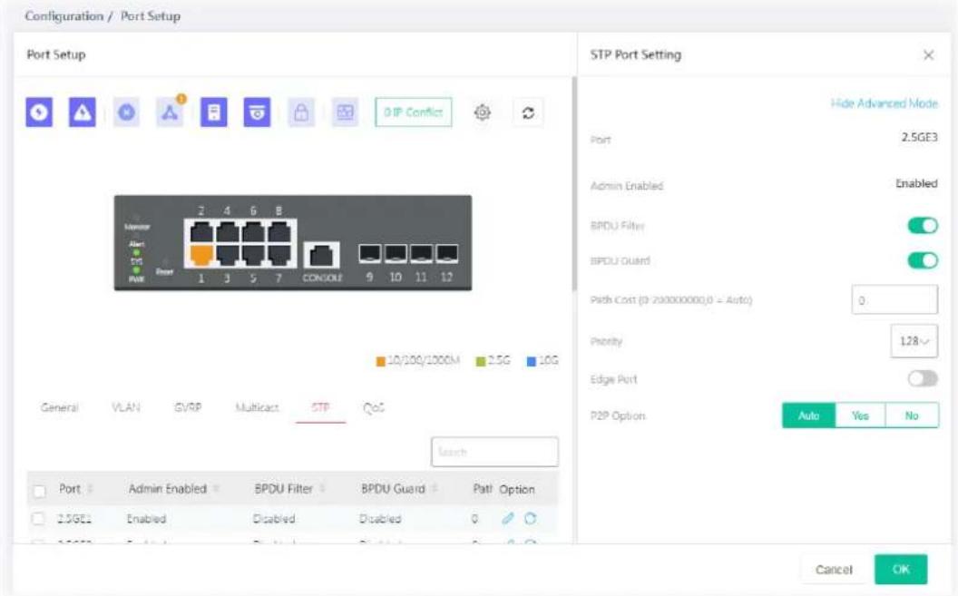
Task: Select port 3 on switch diagram
Action: click(x=227, y=255)
